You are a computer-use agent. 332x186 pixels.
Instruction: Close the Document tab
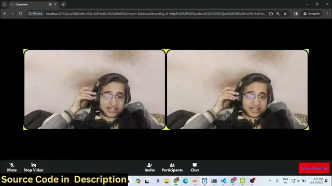(56, 4)
